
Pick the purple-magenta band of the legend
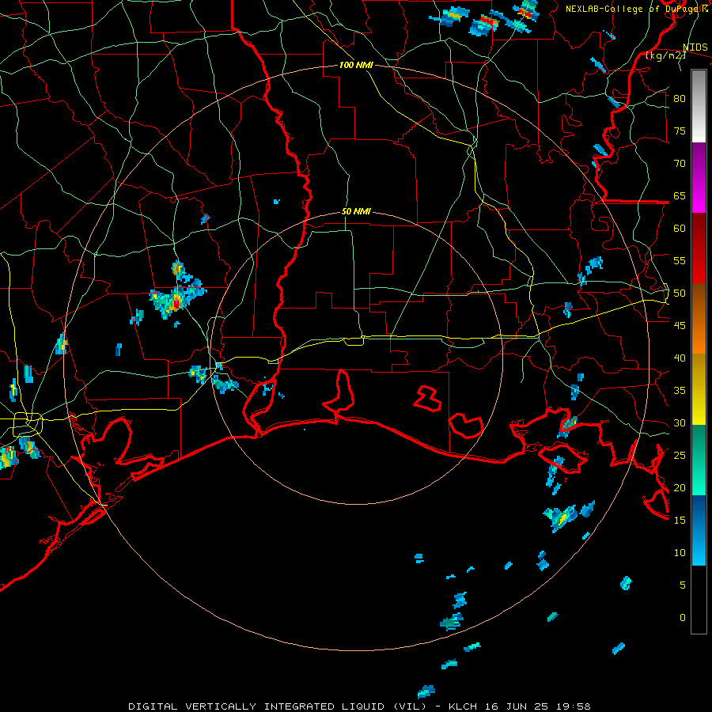[x=699, y=177]
